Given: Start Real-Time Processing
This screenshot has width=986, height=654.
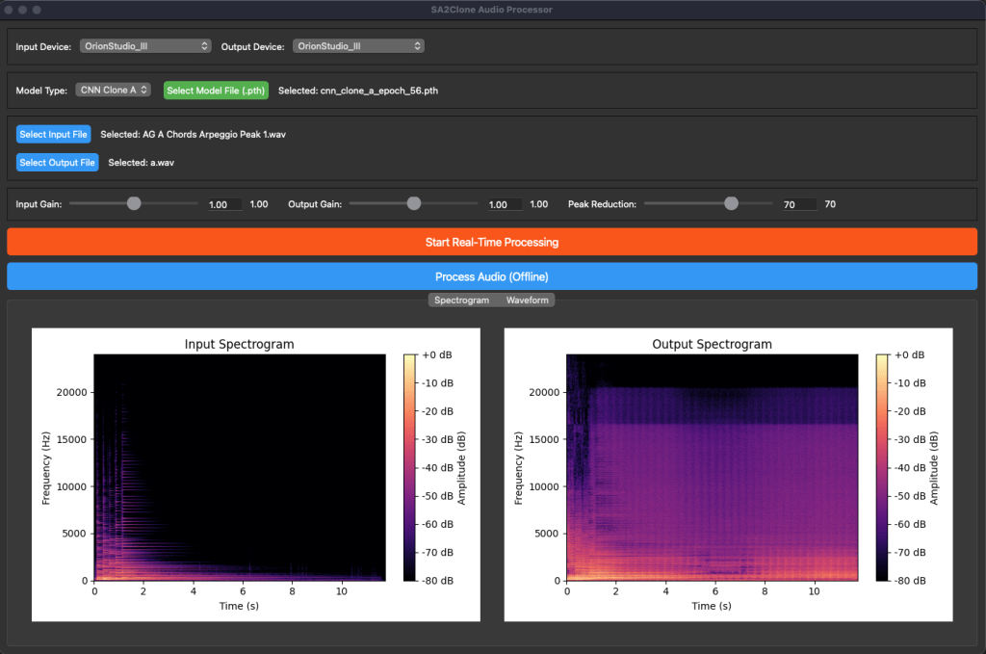Looking at the screenshot, I should pyautogui.click(x=492, y=242).
